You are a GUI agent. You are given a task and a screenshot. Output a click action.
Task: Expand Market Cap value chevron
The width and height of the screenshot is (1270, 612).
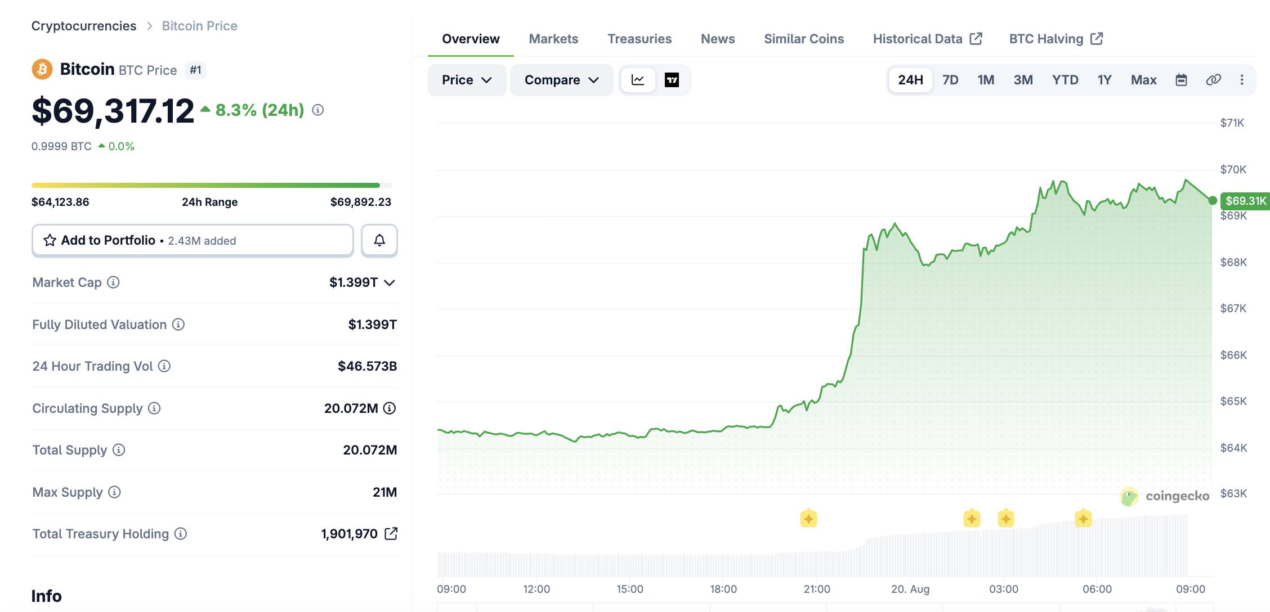tap(390, 283)
